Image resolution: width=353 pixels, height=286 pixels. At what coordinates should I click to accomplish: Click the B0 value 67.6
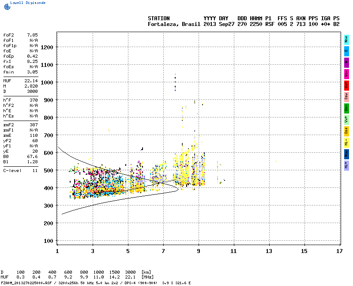32,157
